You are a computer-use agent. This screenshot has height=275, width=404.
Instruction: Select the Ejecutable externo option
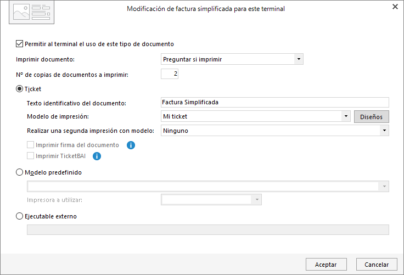click(19, 216)
